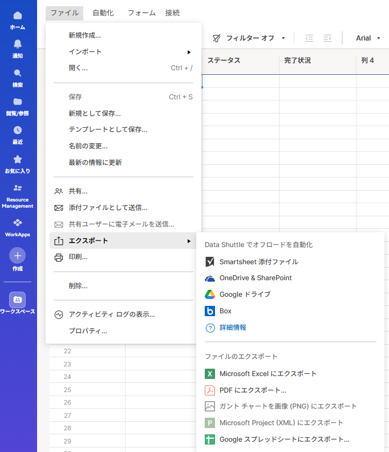Expand the Export submenu arrow
The image size is (389, 452).
click(x=189, y=241)
